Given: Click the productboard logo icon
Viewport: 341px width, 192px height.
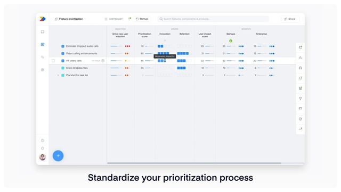Looking at the screenshot, I should pos(43,19).
